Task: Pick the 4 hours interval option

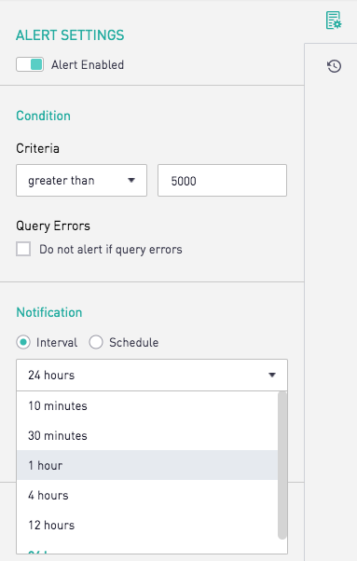Action: [x=147, y=495]
